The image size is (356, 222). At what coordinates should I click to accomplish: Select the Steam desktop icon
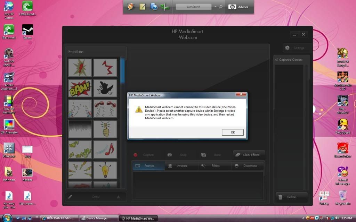click(x=27, y=32)
